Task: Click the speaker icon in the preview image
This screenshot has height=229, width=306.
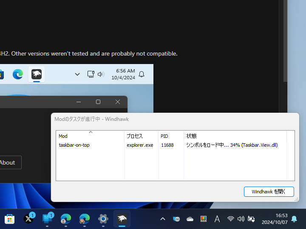Action: click(x=101, y=74)
